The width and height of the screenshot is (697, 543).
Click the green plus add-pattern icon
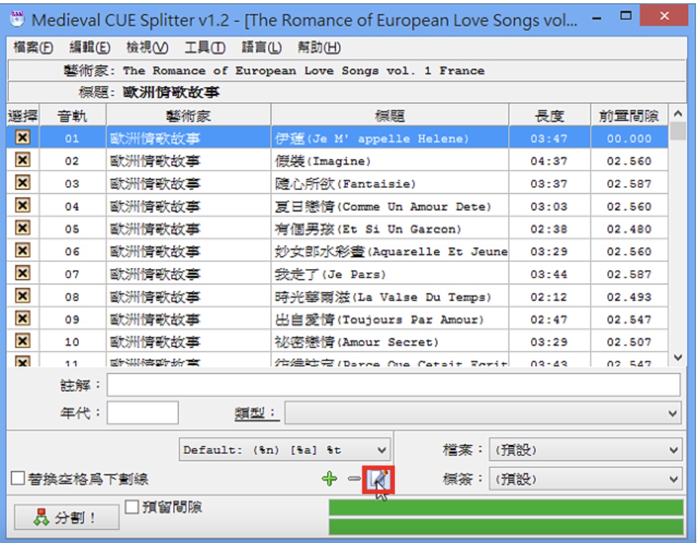[x=329, y=479]
